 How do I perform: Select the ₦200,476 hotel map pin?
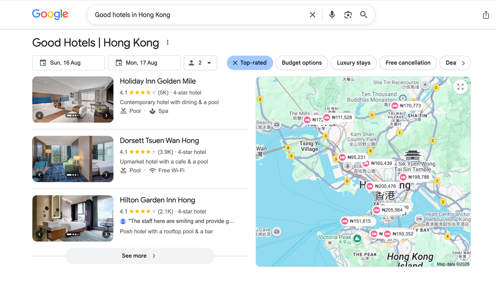point(382,187)
